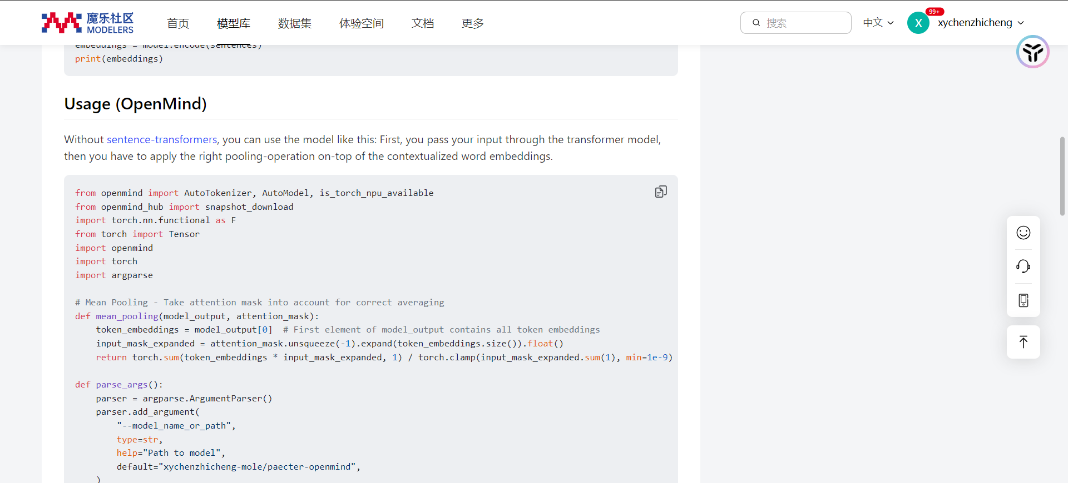This screenshot has height=483, width=1068.
Task: Go to the 首页 nav item
Action: (178, 23)
